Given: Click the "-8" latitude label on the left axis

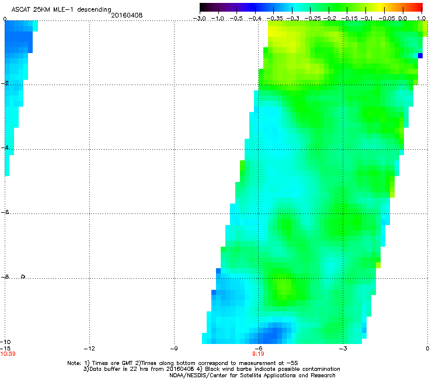Looking at the screenshot, I should (5, 276).
